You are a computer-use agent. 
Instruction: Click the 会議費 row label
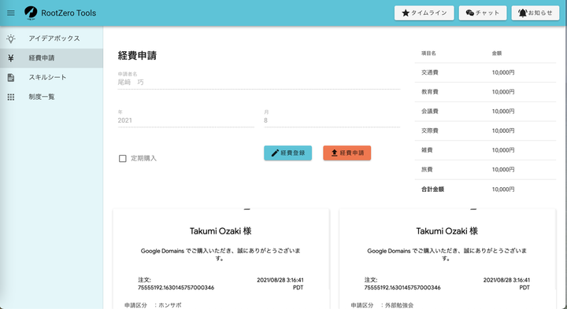pyautogui.click(x=430, y=112)
